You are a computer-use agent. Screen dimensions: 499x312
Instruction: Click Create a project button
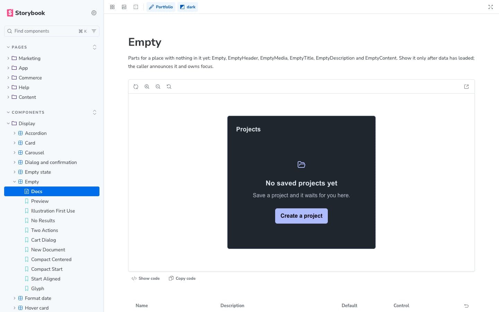301,216
